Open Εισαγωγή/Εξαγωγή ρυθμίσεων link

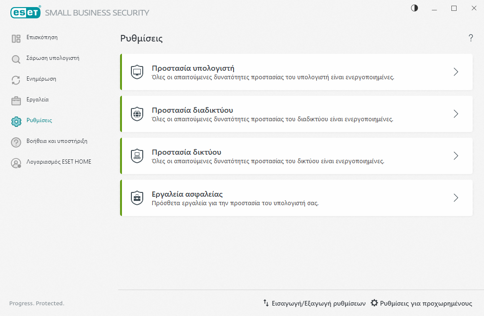314,303
